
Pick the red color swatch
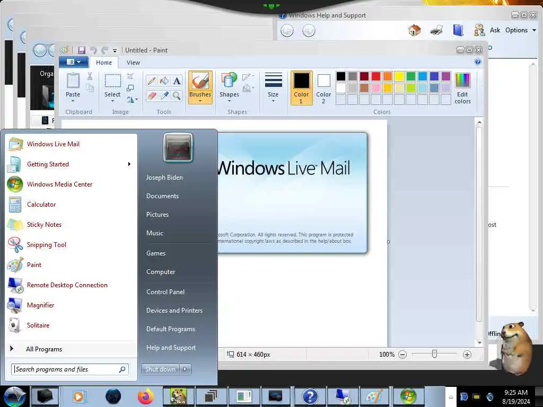(376, 76)
